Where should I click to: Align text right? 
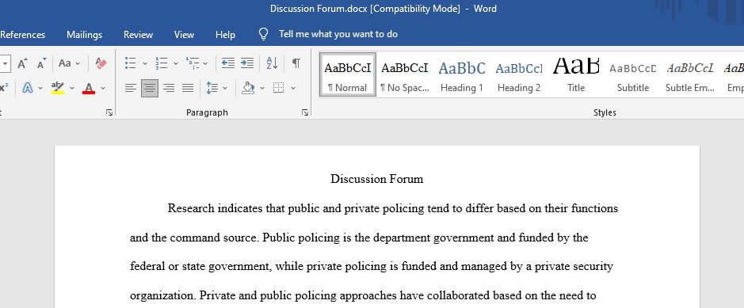pos(169,88)
